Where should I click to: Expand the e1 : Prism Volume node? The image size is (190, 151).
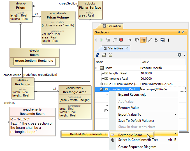click(x=101, y=84)
